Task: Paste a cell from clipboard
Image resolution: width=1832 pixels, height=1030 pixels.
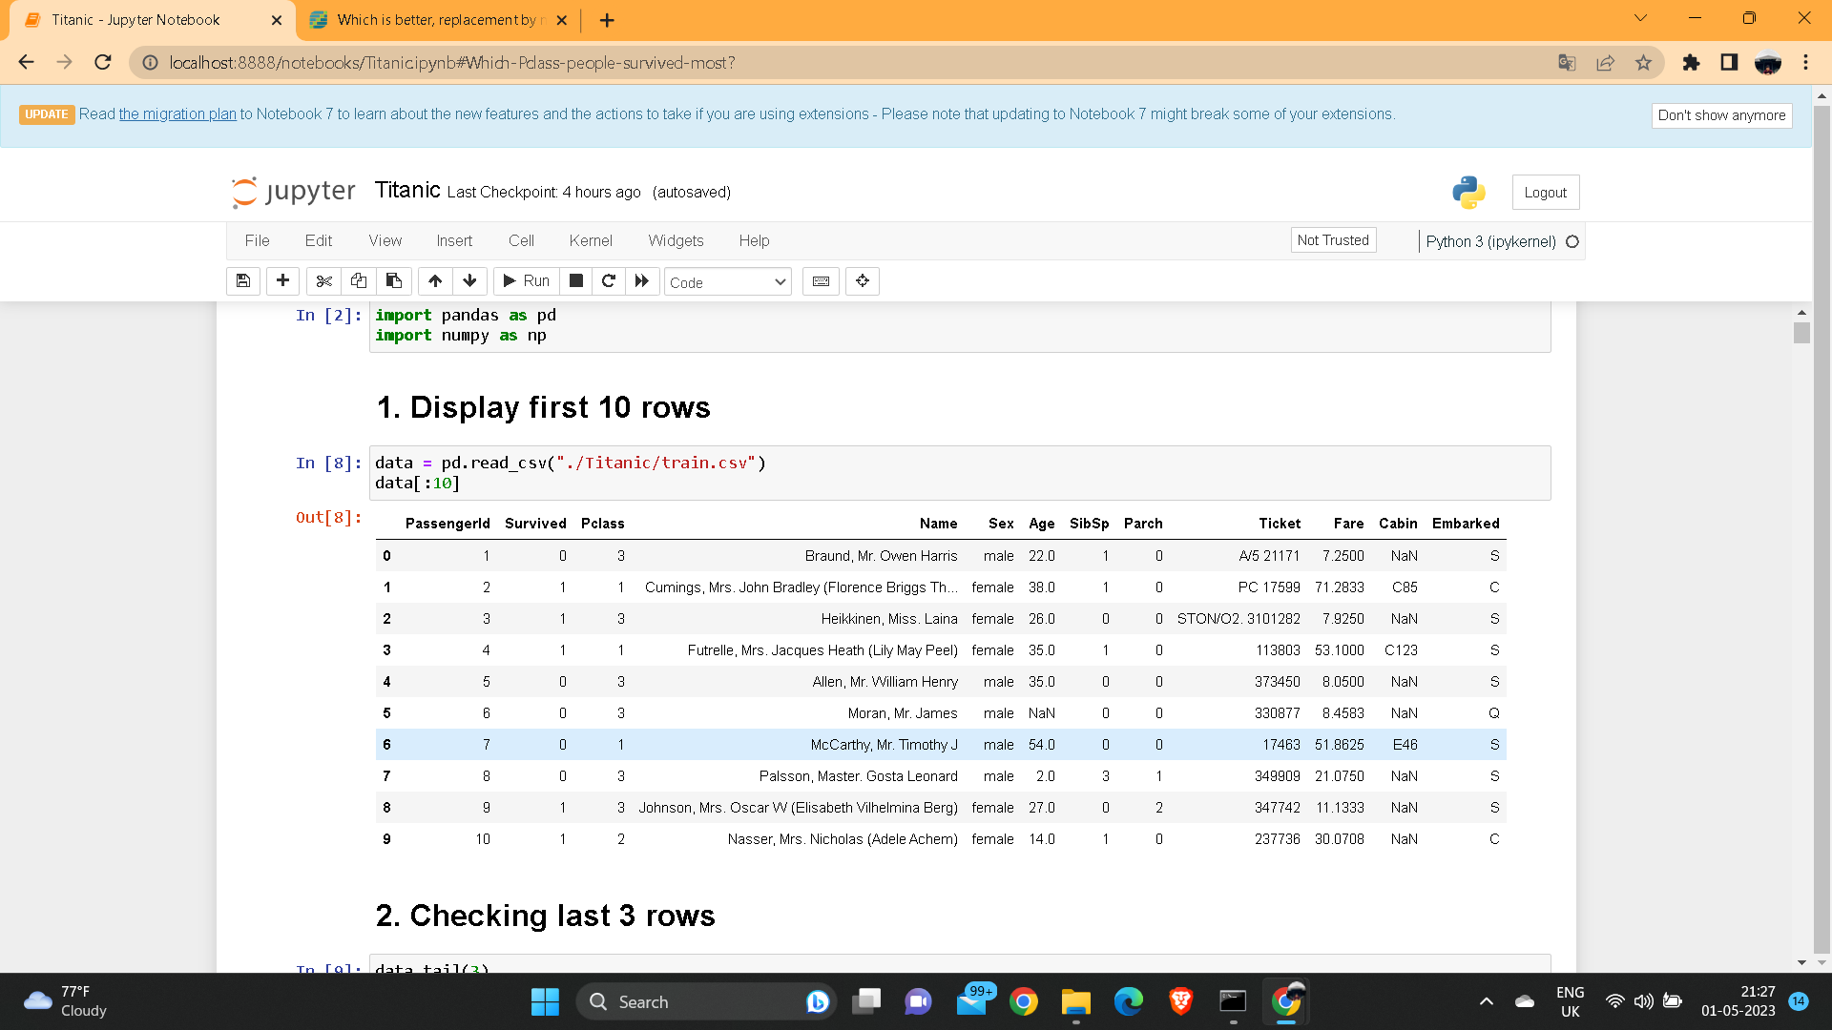Action: 393,280
